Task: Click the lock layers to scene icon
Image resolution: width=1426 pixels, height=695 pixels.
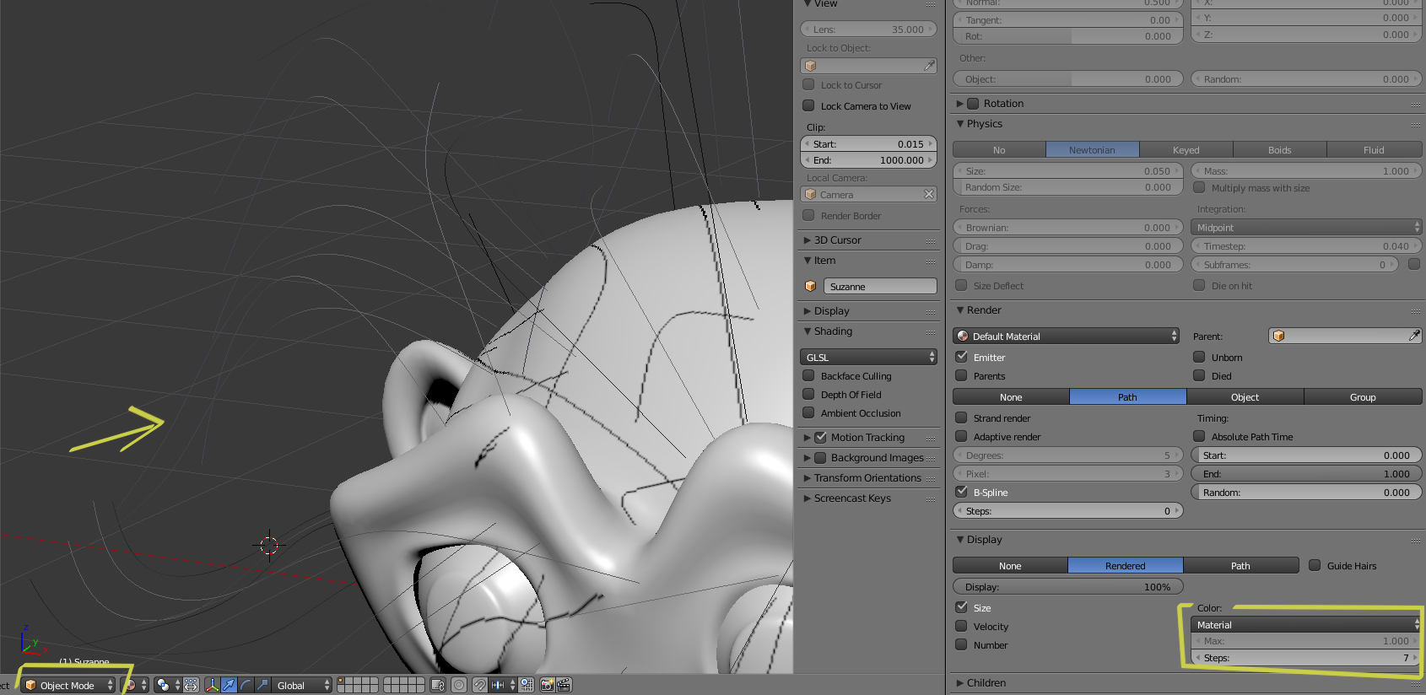Action: click(438, 685)
